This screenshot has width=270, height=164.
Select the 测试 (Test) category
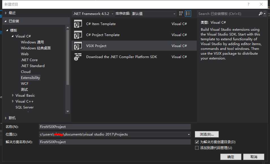(x=24, y=90)
